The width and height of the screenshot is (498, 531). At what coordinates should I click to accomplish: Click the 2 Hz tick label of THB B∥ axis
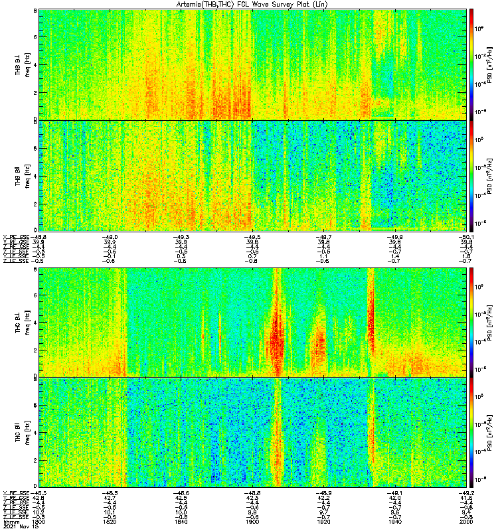(35, 204)
